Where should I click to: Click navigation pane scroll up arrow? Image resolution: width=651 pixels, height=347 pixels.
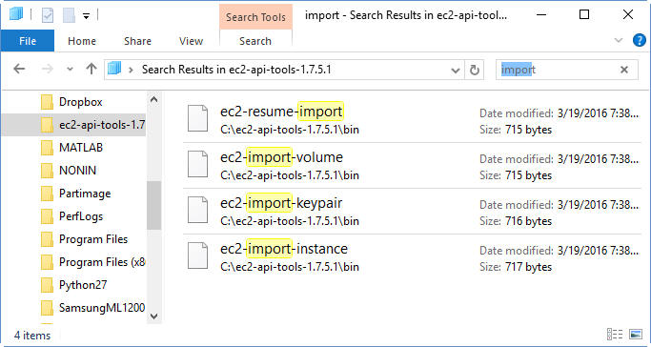154,99
